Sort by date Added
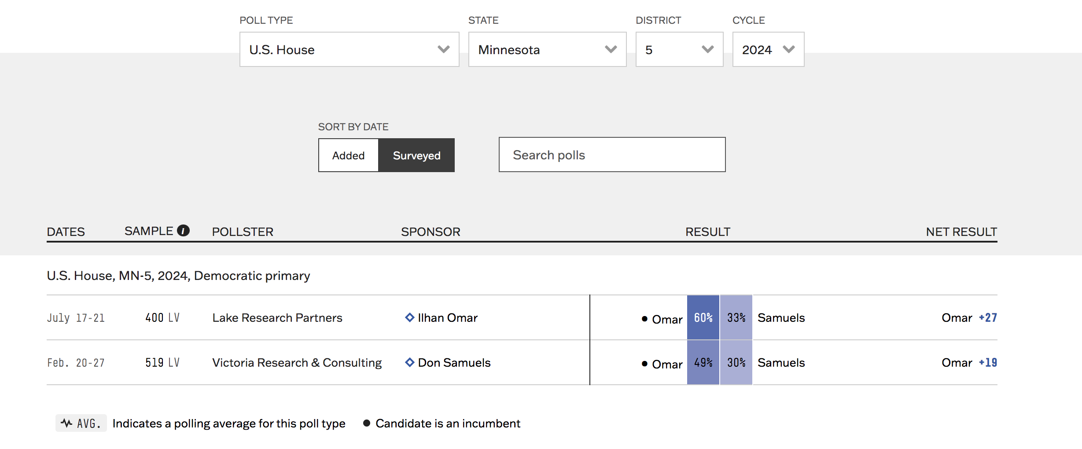 [348, 155]
